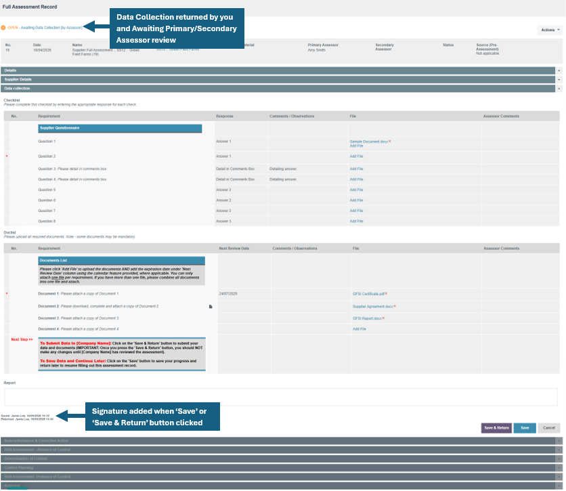Expand Risk Assessment - Absence of Control arrow
This screenshot has height=491, width=566.
559,450
